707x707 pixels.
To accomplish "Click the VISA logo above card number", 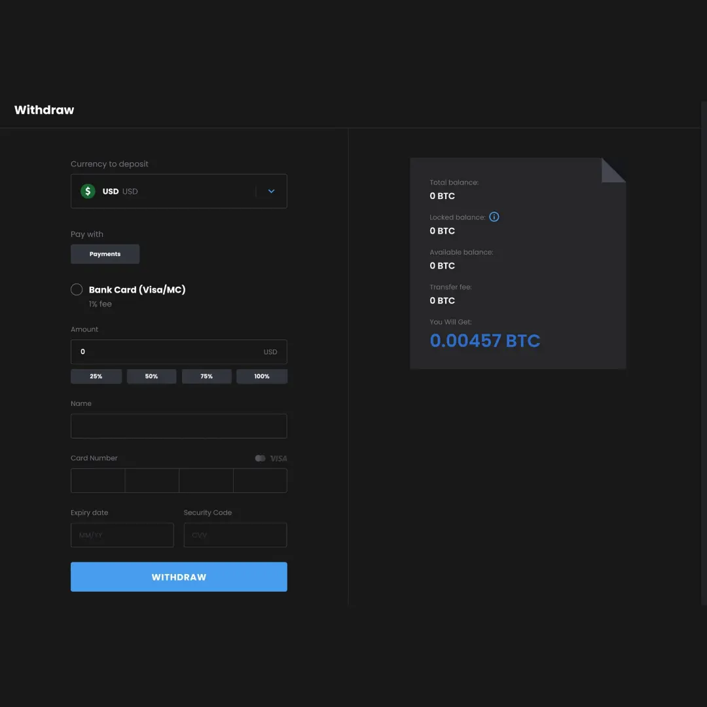I will [x=278, y=458].
